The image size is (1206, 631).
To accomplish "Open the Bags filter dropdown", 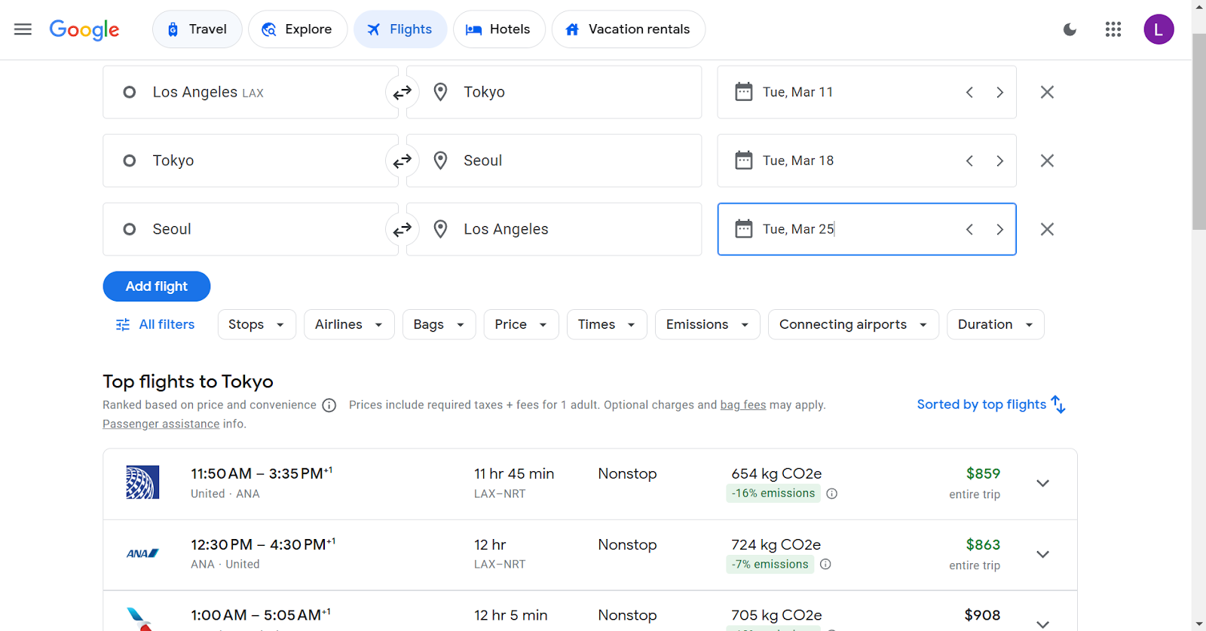I will (x=439, y=324).
